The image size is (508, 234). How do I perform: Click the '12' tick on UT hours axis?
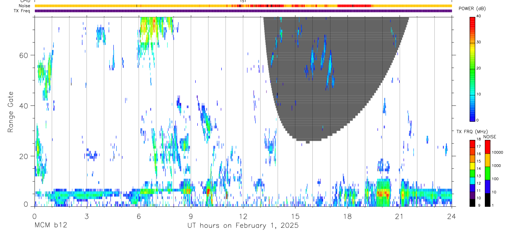tap(243, 216)
